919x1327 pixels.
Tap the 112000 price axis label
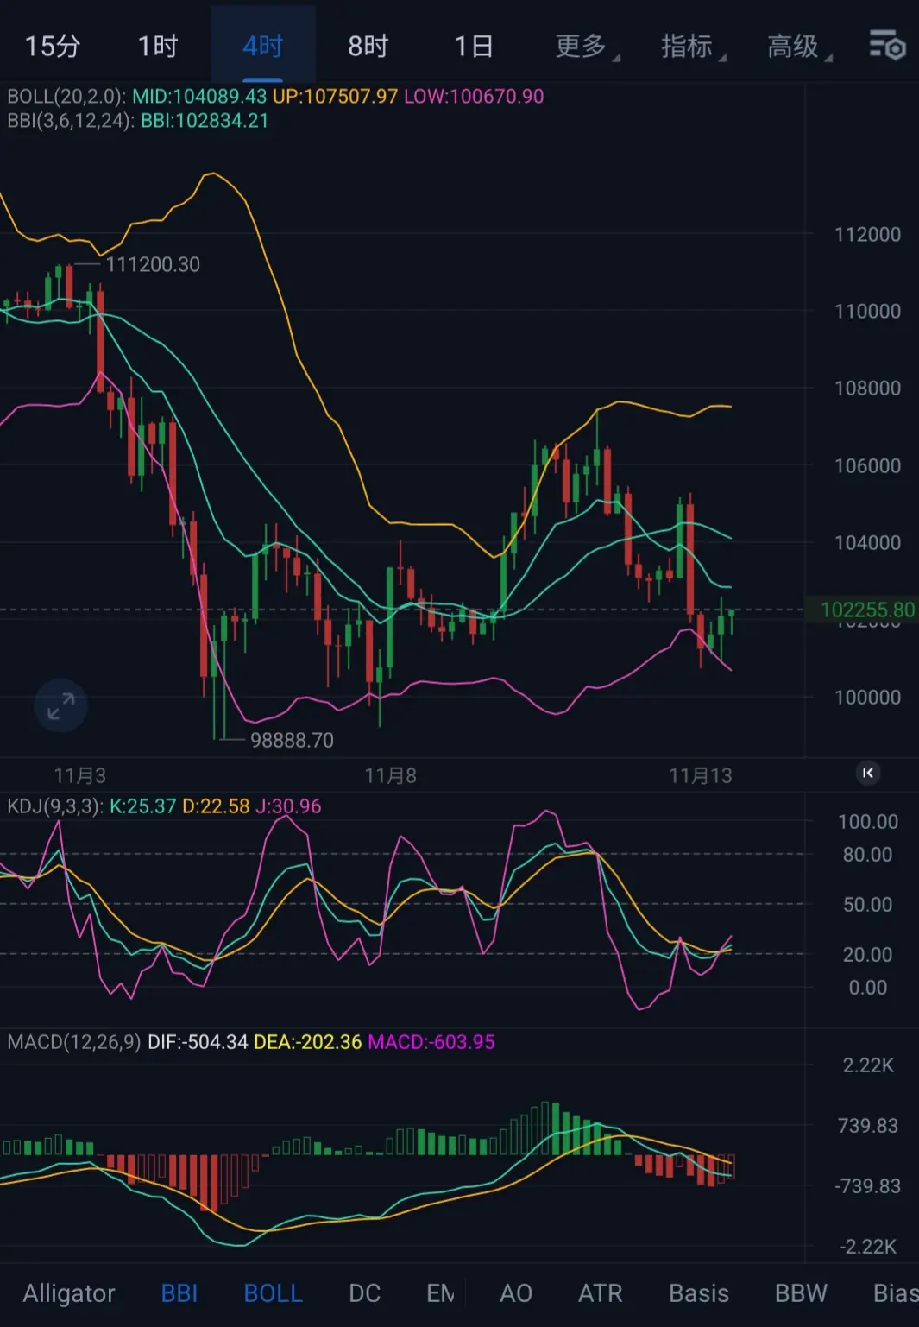tap(867, 234)
